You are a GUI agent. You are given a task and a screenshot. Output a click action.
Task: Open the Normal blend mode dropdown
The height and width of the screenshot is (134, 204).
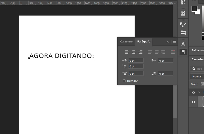tap(197, 76)
